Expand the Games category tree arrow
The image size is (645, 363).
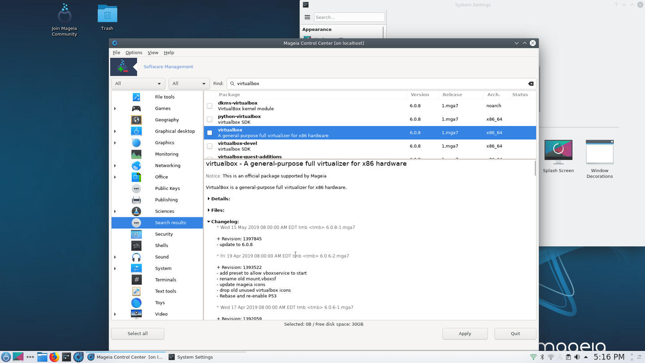[115, 108]
